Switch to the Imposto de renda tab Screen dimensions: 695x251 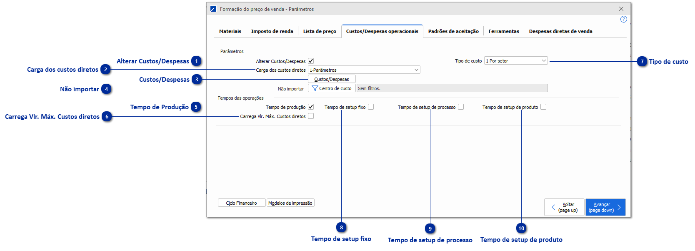click(x=272, y=31)
